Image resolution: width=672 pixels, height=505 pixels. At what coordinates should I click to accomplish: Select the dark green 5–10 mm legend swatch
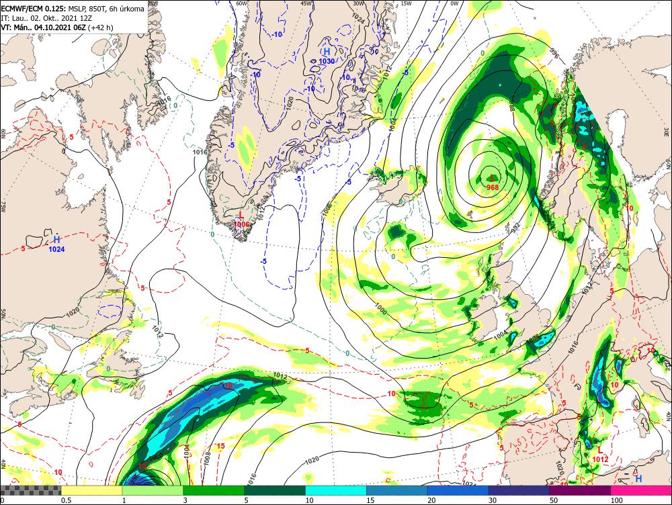coord(275,490)
